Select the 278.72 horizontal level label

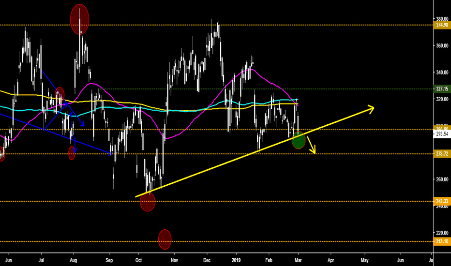(442, 154)
